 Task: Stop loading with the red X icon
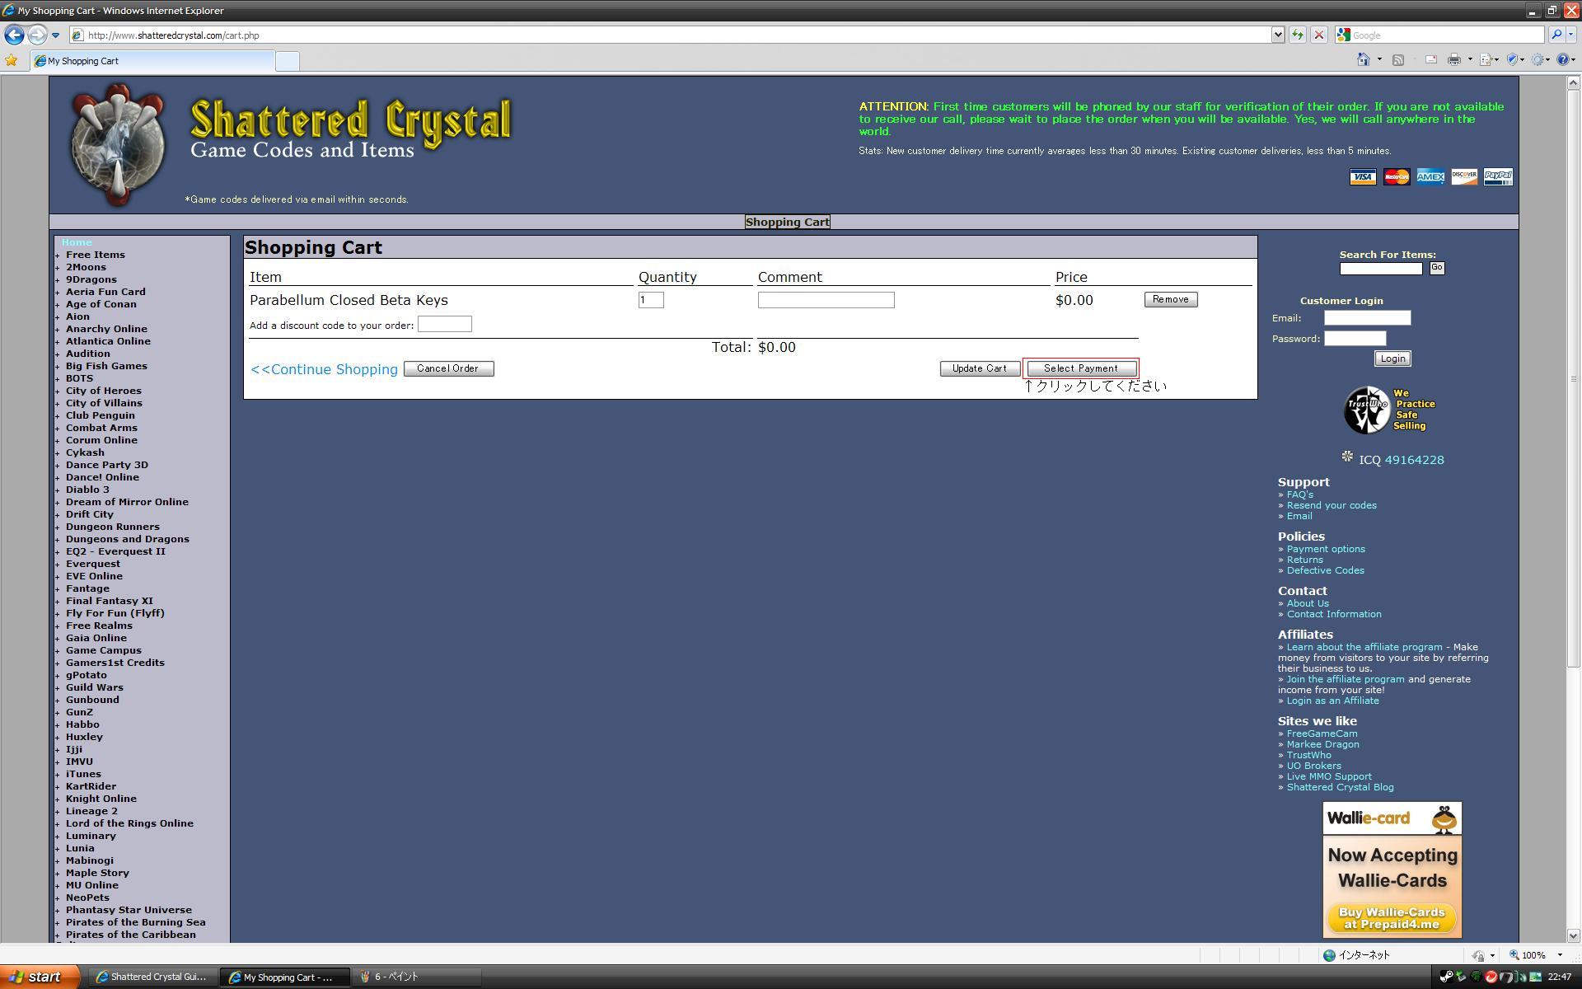pos(1318,35)
